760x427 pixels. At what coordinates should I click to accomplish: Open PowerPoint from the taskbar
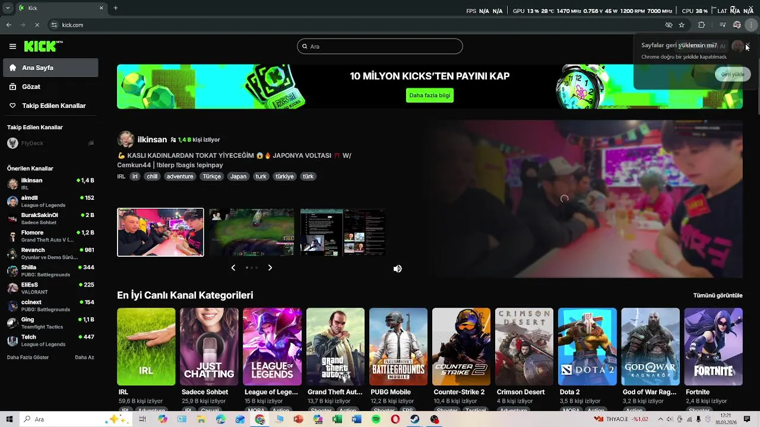298,419
